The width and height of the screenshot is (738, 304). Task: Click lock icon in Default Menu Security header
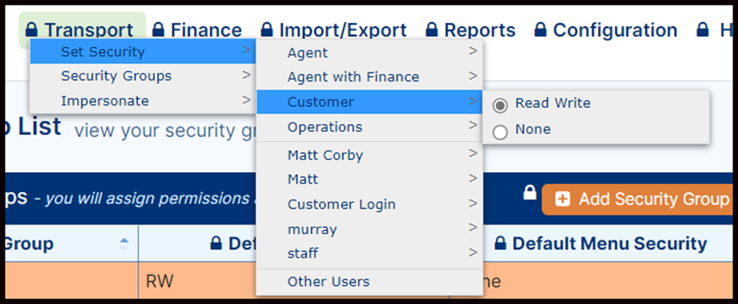[x=501, y=244]
